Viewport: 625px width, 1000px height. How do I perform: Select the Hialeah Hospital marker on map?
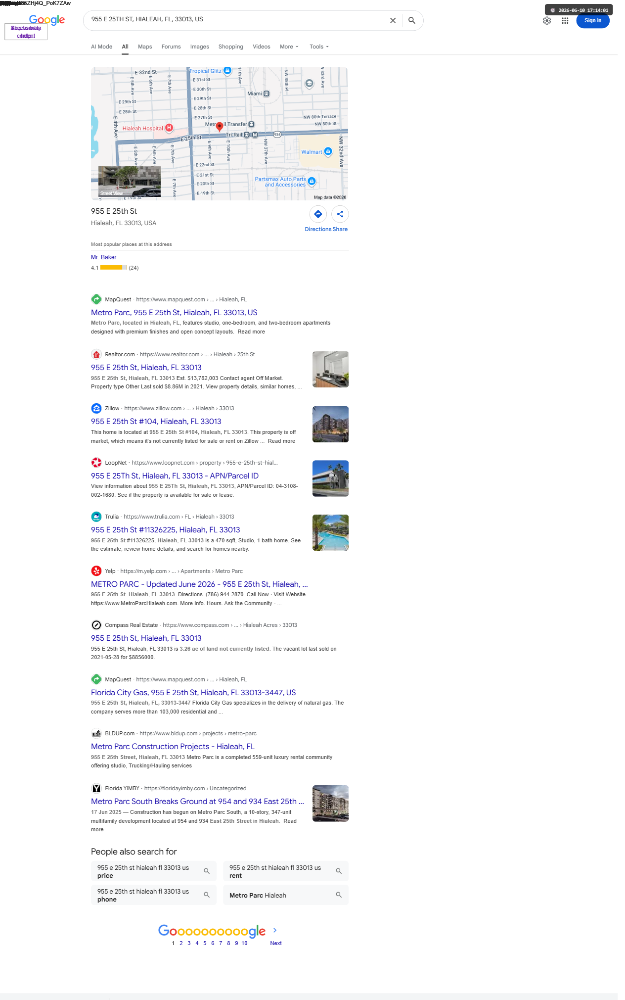click(x=169, y=128)
